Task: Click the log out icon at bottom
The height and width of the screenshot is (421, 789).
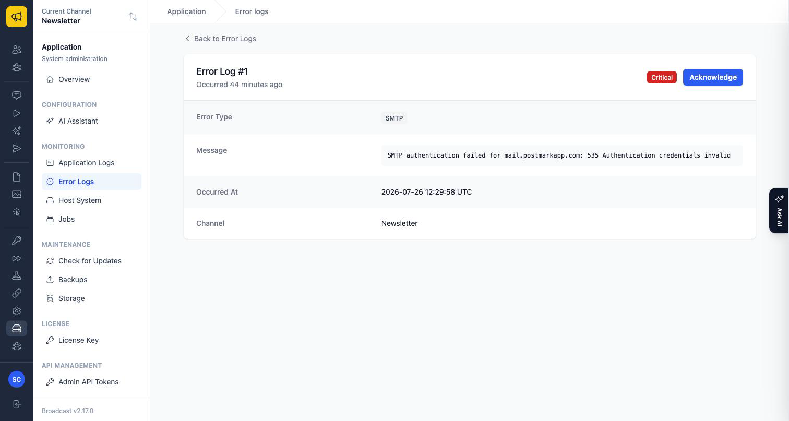Action: click(17, 404)
